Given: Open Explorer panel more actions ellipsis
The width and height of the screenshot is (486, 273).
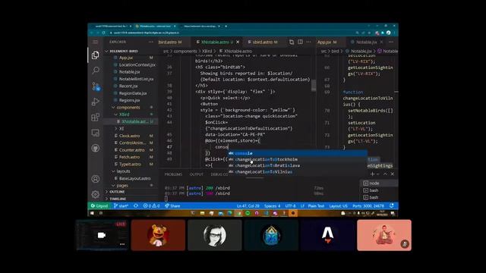Looking at the screenshot, I should point(150,42).
